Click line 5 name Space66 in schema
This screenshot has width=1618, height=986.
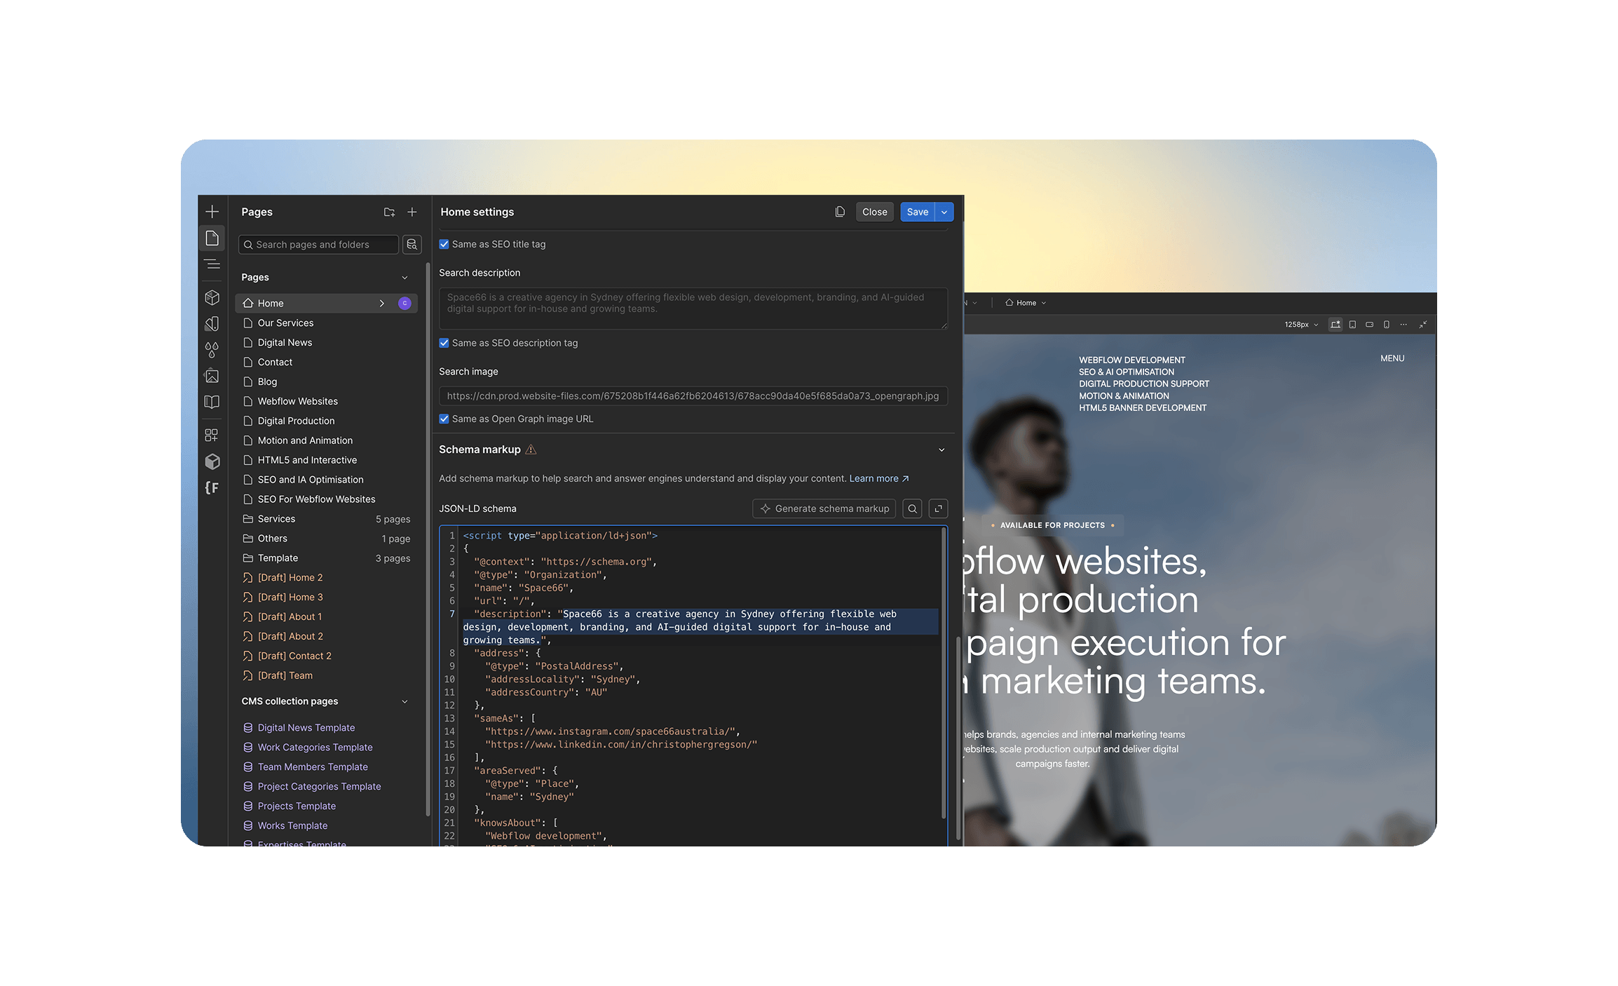click(524, 588)
